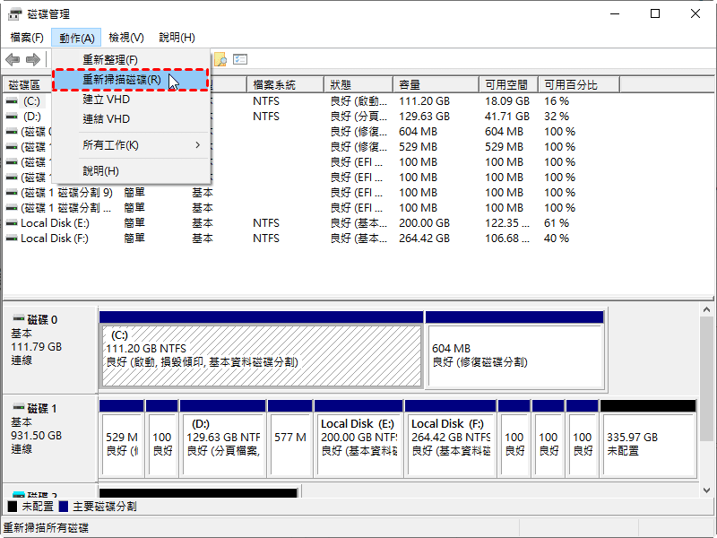Select 連結 VHD from the dropdown menu
This screenshot has width=717, height=538.
pyautogui.click(x=131, y=119)
